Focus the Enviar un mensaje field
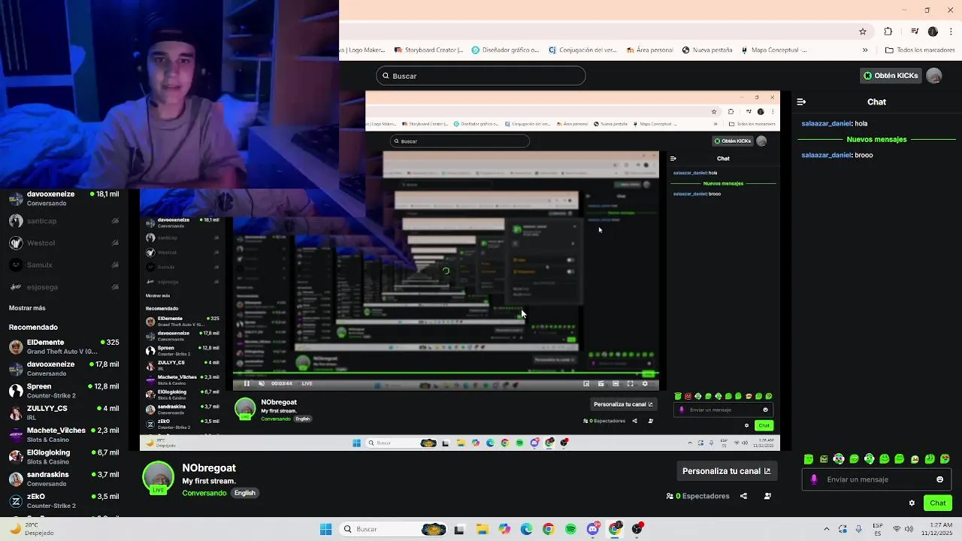This screenshot has width=962, height=541. (x=876, y=479)
